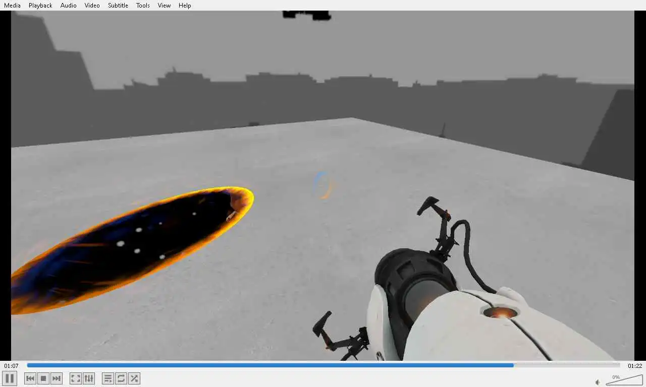Open the Tools menu
646x387 pixels.
click(143, 6)
